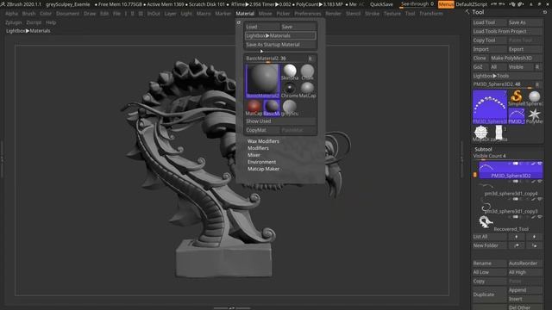Screen dimensions: 552x310
Task: Click the subtool select up arrow
Action: (517, 237)
